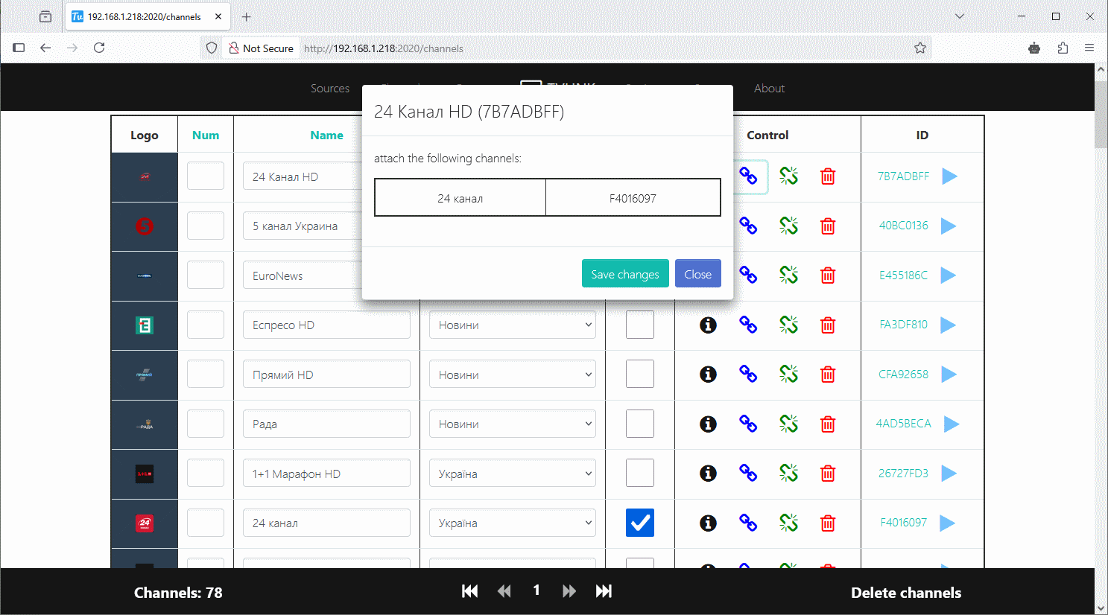Play channel F4016097
Screen dimensions: 1108x615
tap(947, 523)
